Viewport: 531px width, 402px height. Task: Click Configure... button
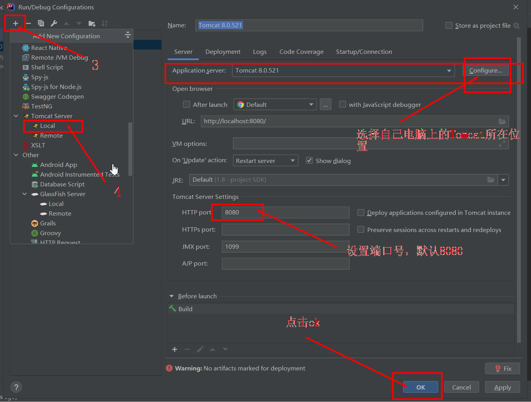[485, 71]
